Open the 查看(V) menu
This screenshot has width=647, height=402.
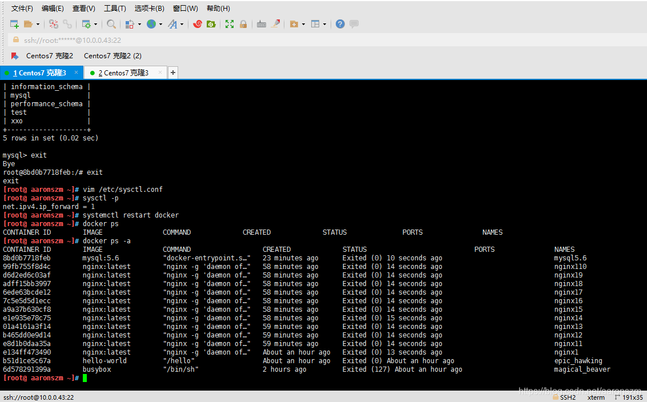84,8
